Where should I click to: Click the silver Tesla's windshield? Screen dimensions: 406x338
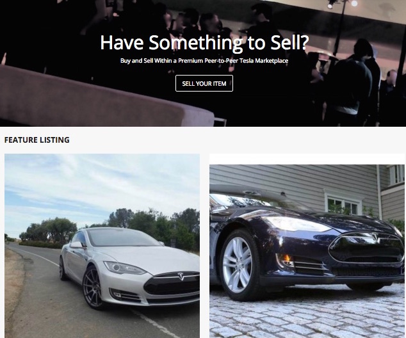[x=123, y=237]
